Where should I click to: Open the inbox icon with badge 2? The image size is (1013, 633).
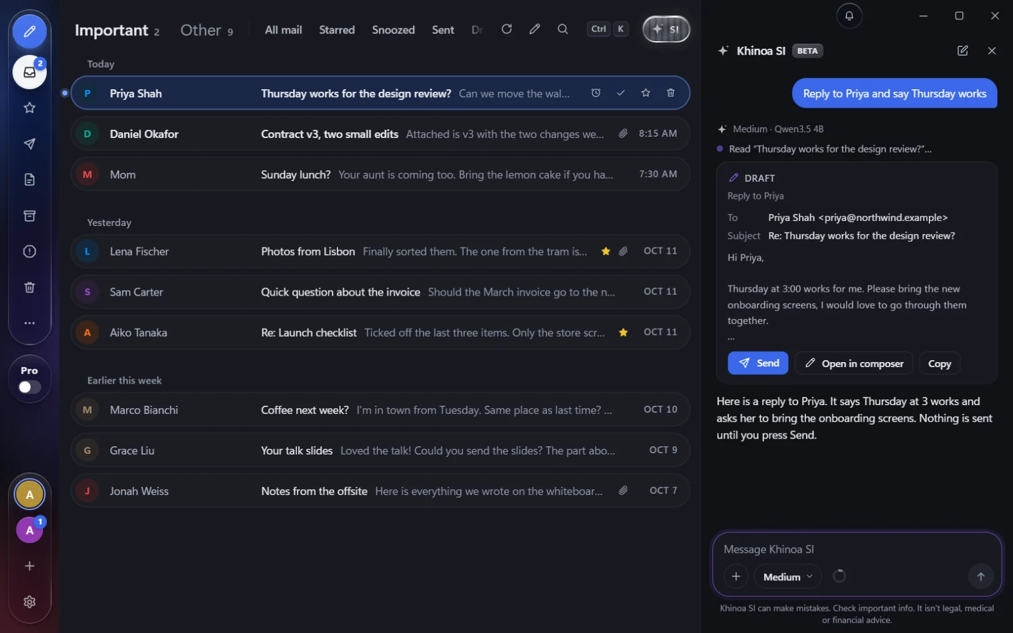29,72
